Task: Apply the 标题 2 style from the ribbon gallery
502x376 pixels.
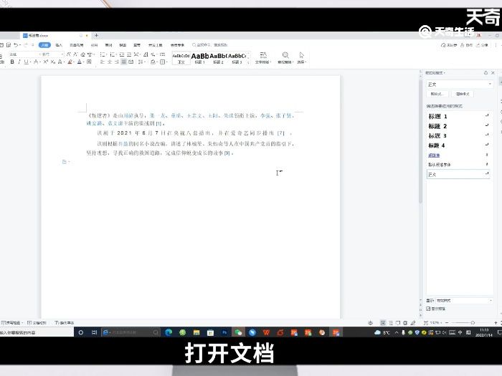Action: click(218, 58)
